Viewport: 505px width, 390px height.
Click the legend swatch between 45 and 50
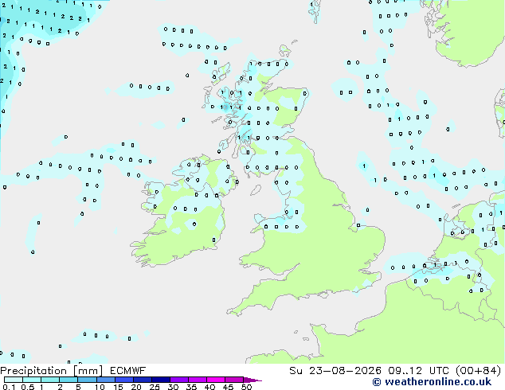point(234,380)
